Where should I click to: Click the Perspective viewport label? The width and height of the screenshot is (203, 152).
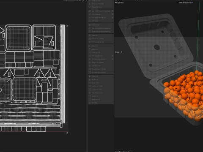click(119, 3)
